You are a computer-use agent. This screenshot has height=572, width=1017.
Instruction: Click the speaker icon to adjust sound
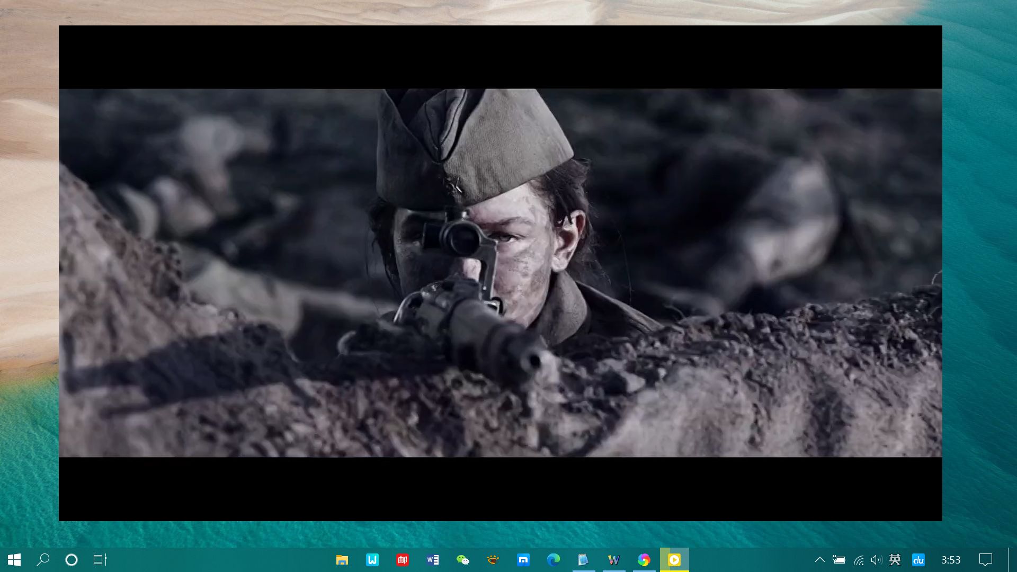click(x=877, y=560)
